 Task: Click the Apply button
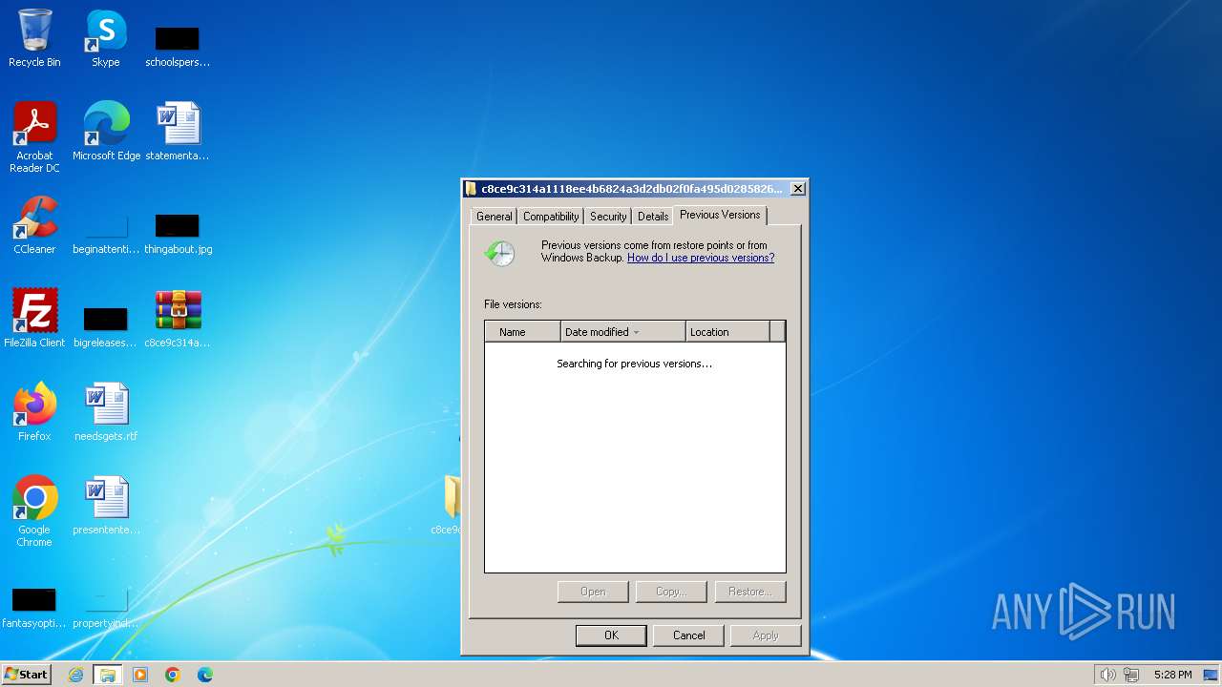766,635
